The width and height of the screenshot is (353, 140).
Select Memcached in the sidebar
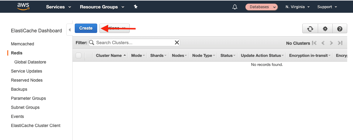(x=22, y=44)
